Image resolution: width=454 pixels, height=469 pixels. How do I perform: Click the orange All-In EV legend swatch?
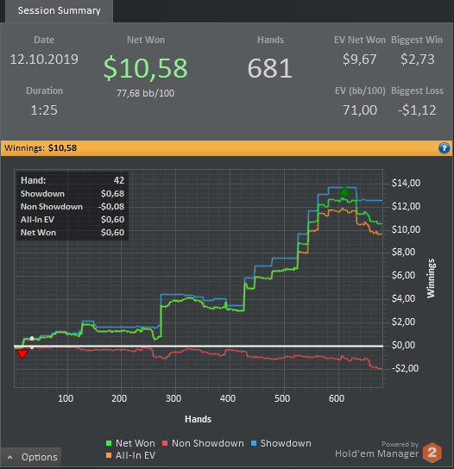tap(109, 455)
